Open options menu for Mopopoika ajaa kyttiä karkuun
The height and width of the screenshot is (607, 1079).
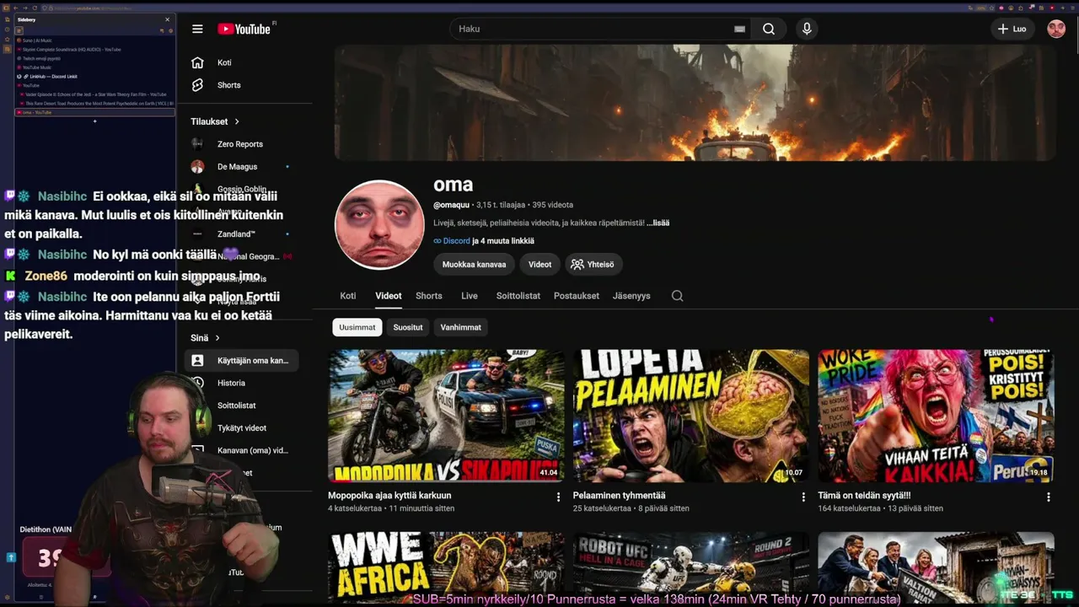pyautogui.click(x=558, y=497)
